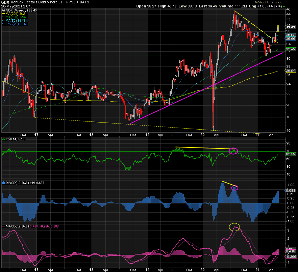The image size is (298, 272).
Task: Click the 0.00 level on the histogram axis
Action: click(291, 203)
